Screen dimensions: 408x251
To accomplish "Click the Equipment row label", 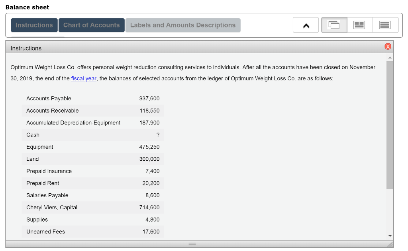I will pos(39,147).
